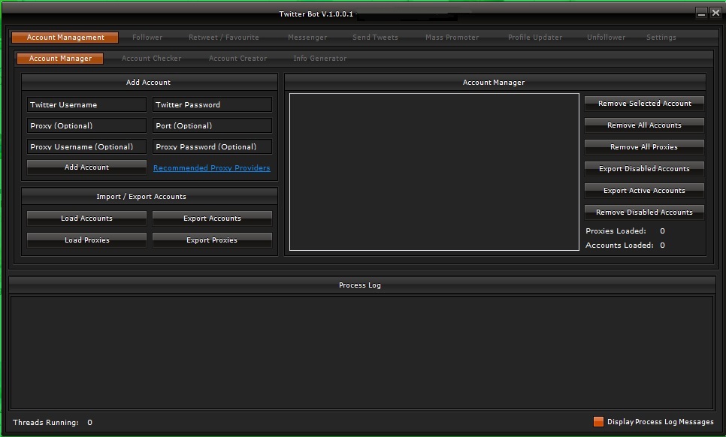Select the Send Tweets tab
Viewport: 726px width, 437px height.
375,38
